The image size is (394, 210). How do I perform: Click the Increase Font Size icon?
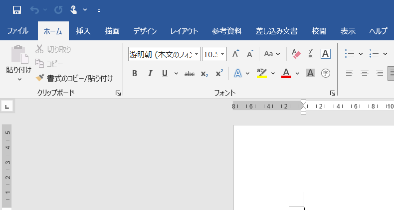[x=236, y=54]
